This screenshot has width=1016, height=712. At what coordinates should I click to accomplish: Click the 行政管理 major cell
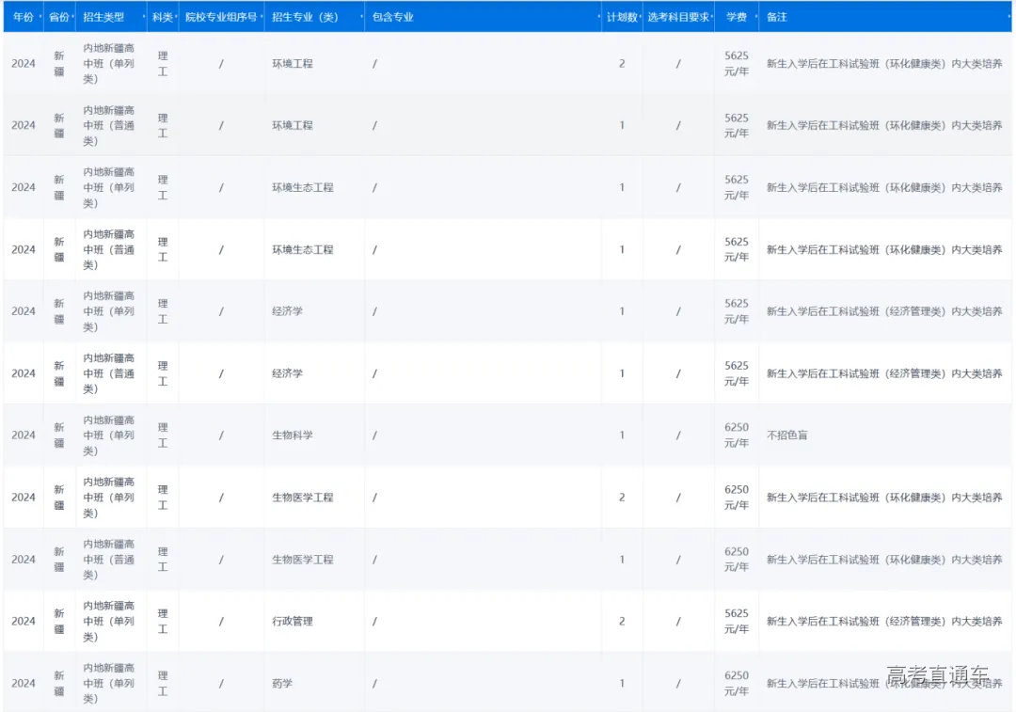(x=293, y=622)
